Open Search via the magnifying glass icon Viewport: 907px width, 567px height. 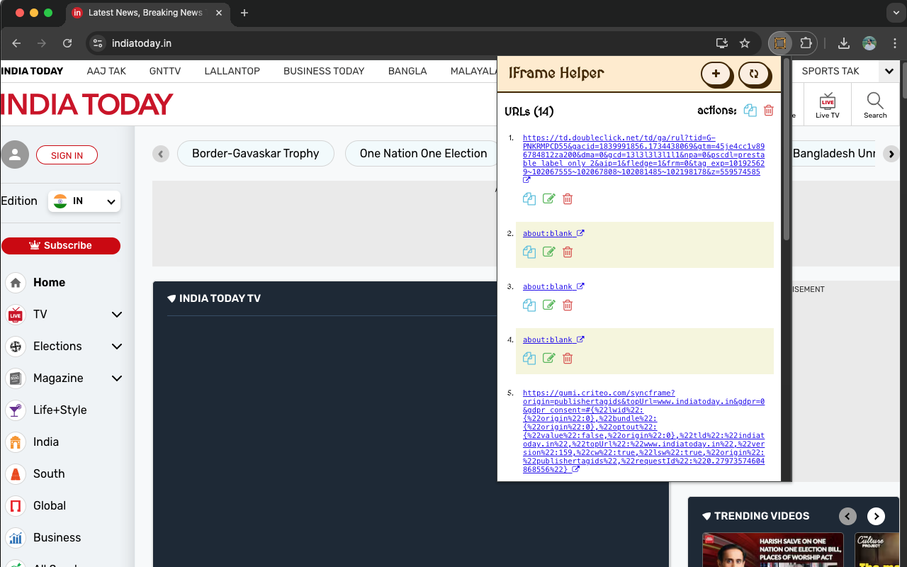[875, 103]
